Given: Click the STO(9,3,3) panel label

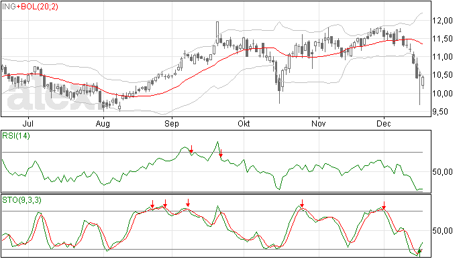Looking at the screenshot, I should pos(22,200).
